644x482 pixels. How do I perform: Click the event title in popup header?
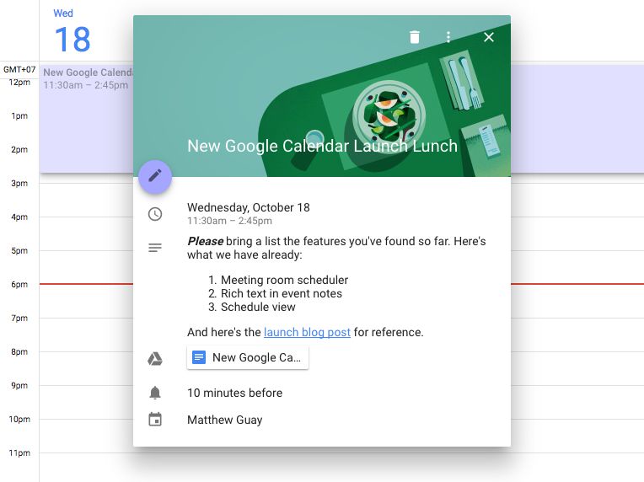pyautogui.click(x=322, y=146)
